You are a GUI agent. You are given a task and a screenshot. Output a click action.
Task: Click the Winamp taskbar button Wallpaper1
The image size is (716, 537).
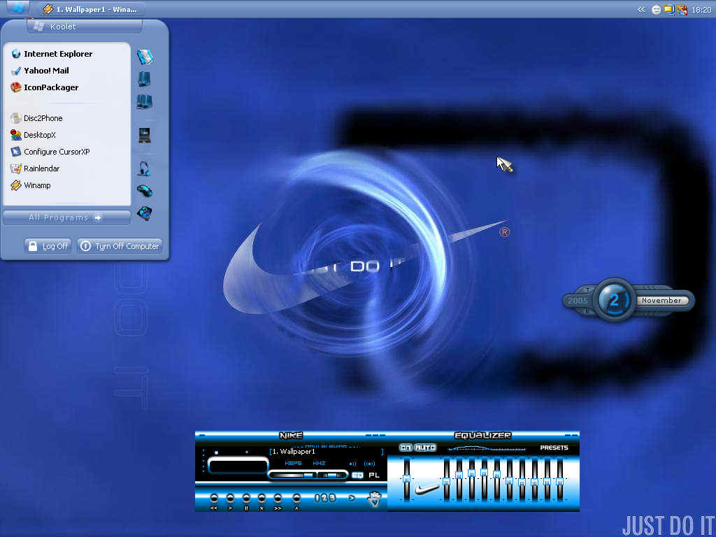92,9
